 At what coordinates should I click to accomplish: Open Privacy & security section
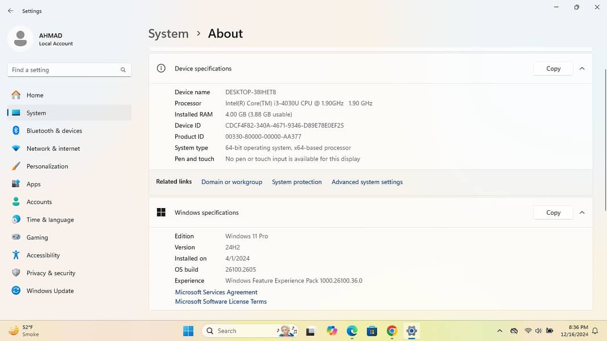(51, 273)
